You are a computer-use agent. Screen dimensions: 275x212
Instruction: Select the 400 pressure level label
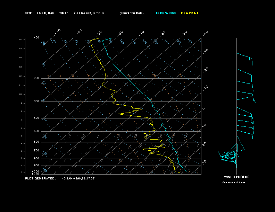pyautogui.click(x=36, y=118)
